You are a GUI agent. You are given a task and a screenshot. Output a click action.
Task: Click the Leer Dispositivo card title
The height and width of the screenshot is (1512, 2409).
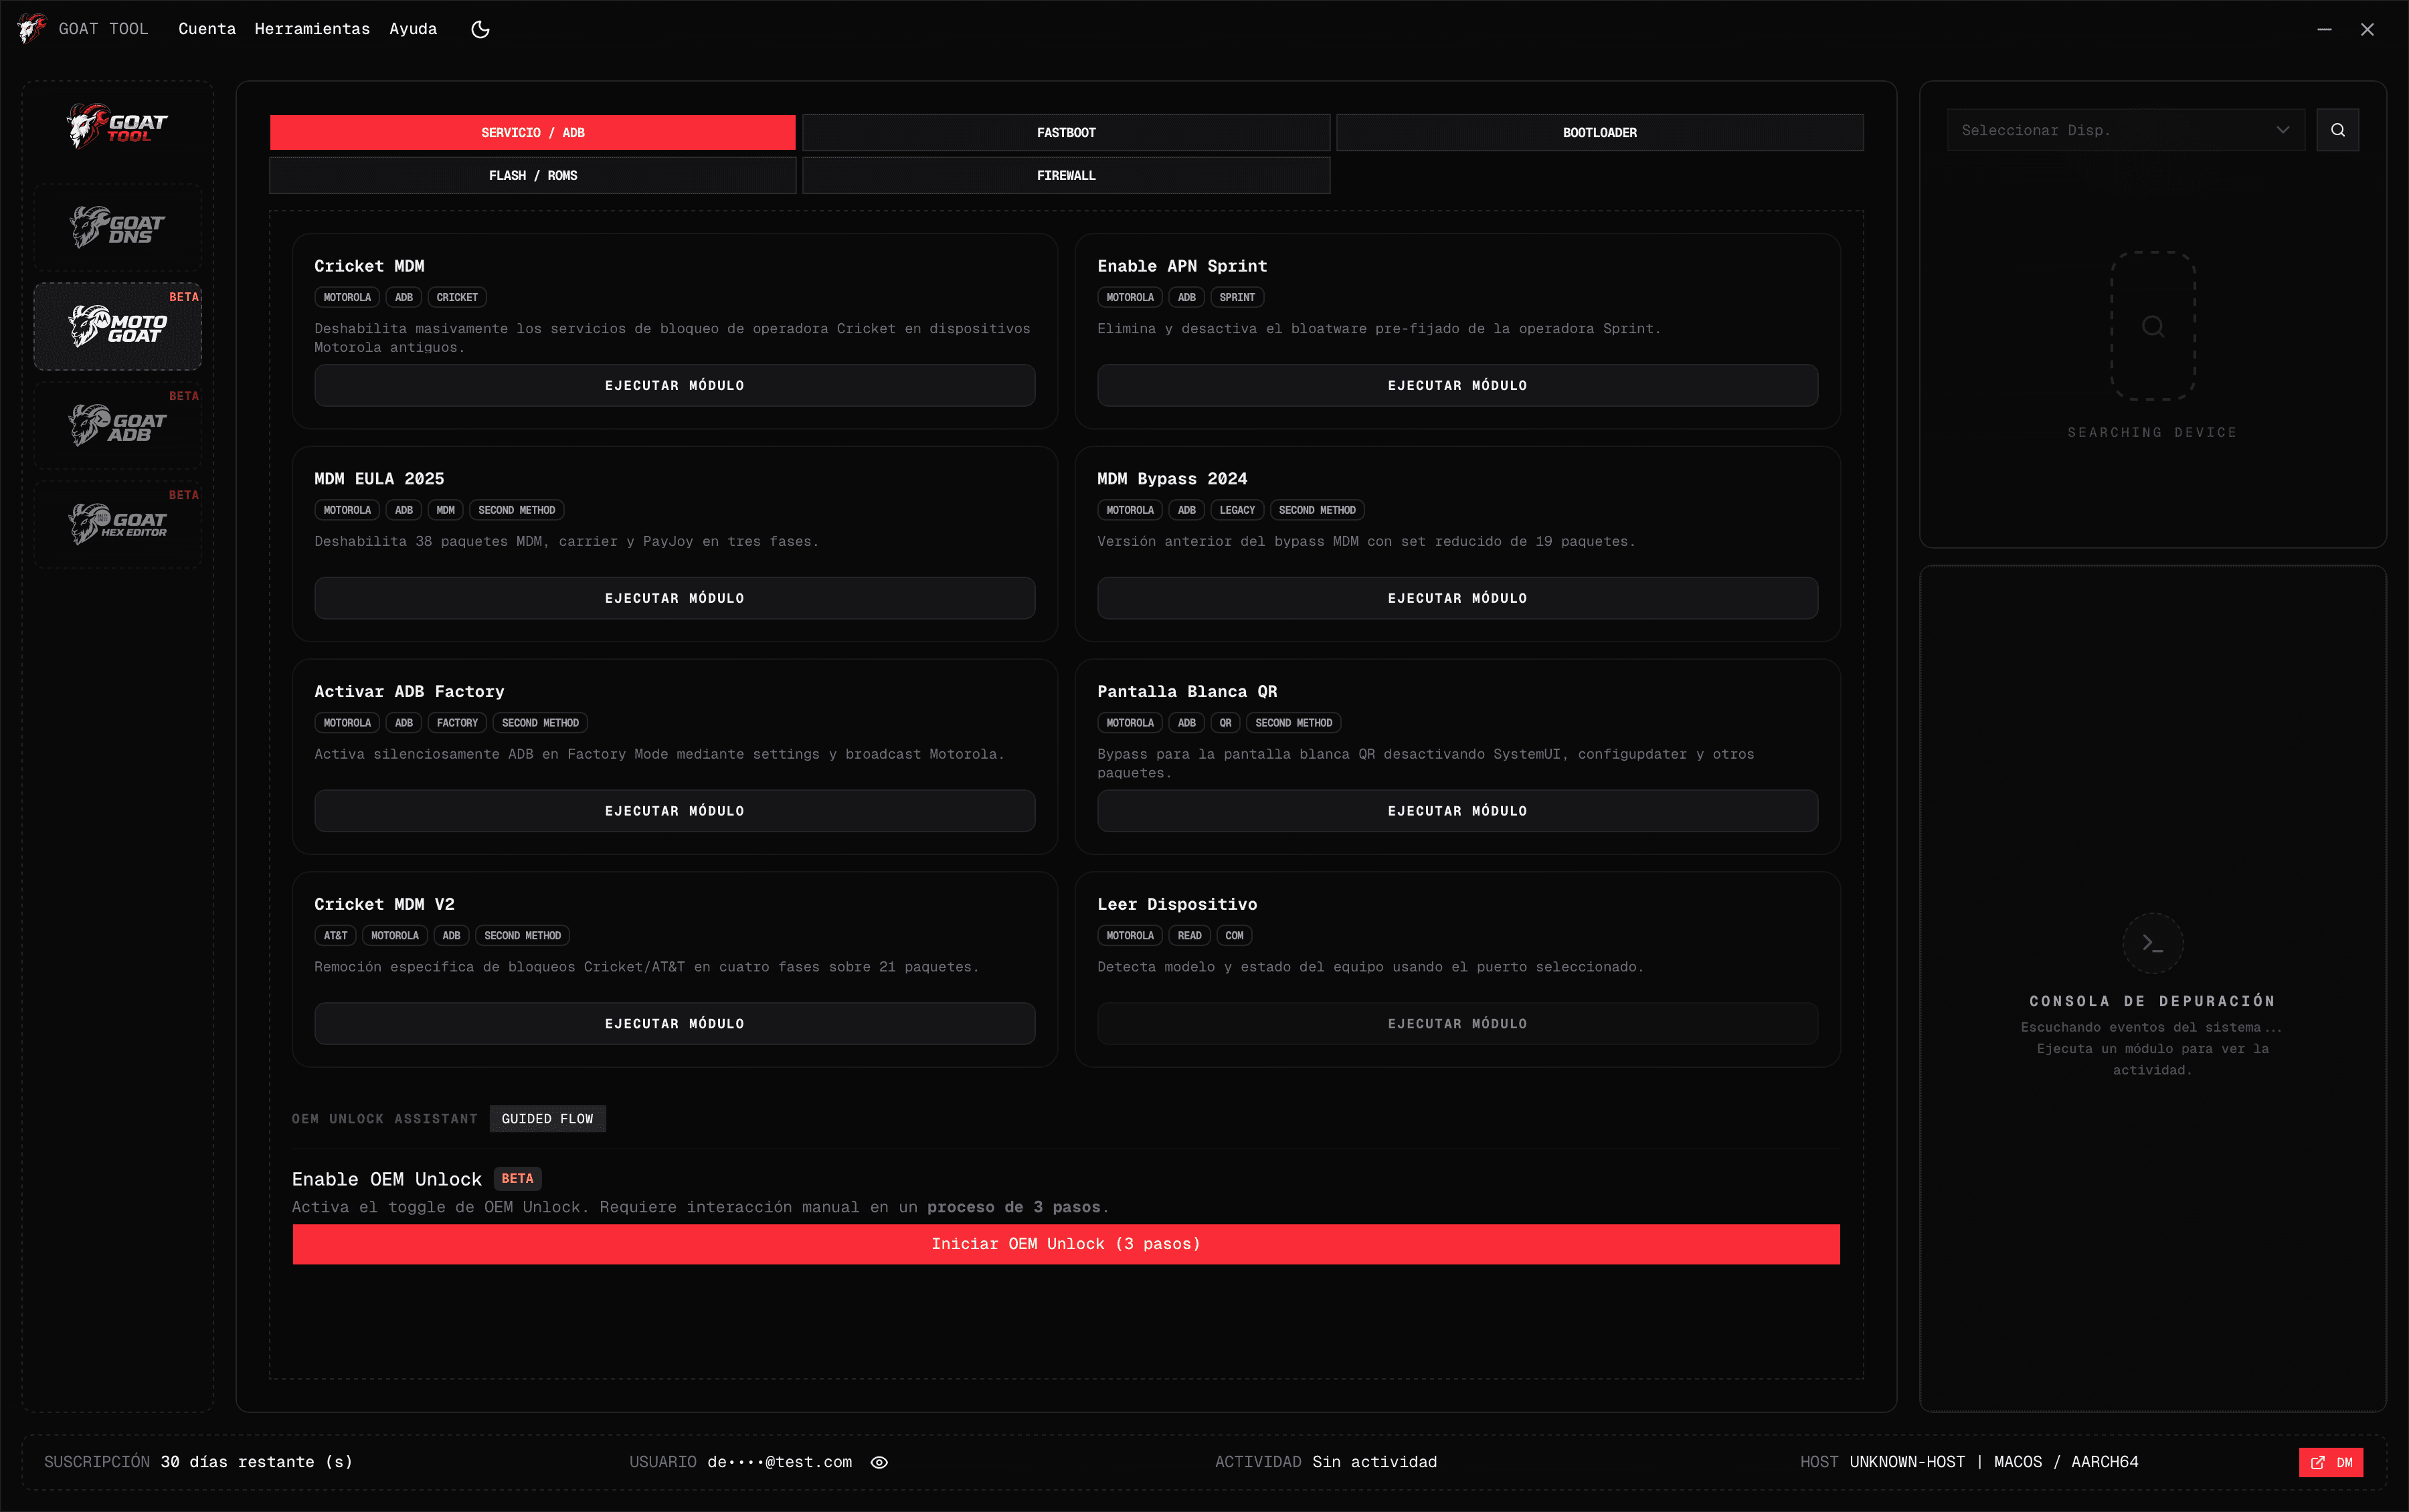point(1177,904)
